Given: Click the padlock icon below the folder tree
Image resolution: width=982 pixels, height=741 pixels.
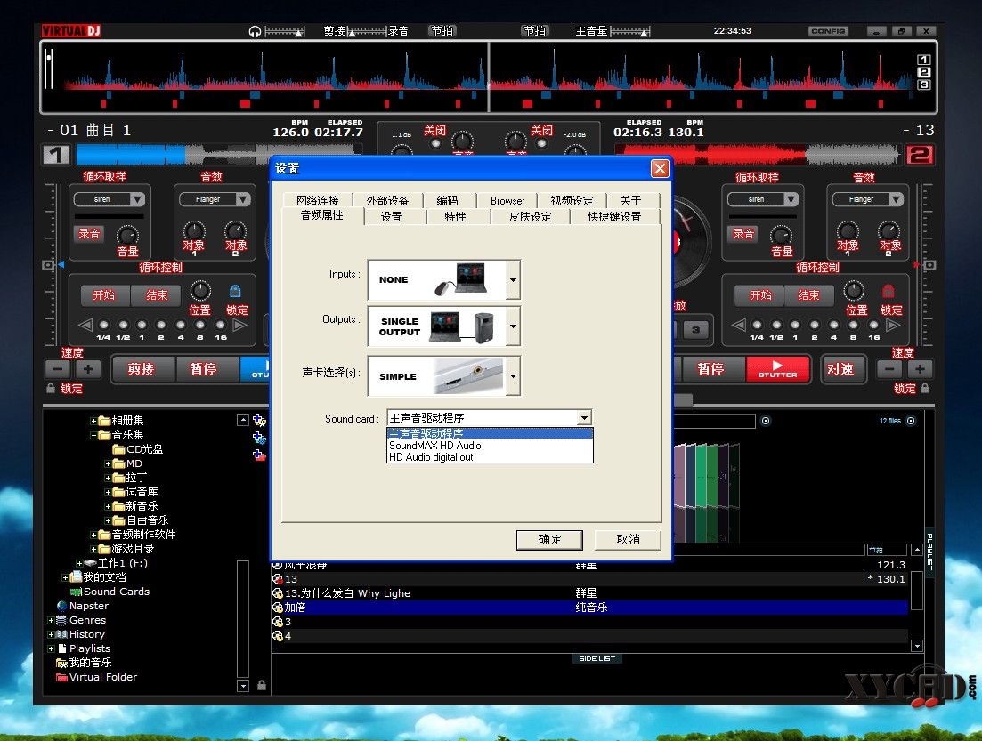Looking at the screenshot, I should (261, 685).
